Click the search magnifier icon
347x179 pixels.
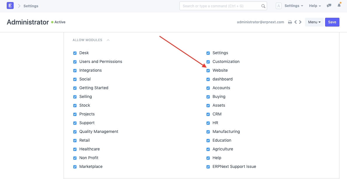(x=263, y=6)
